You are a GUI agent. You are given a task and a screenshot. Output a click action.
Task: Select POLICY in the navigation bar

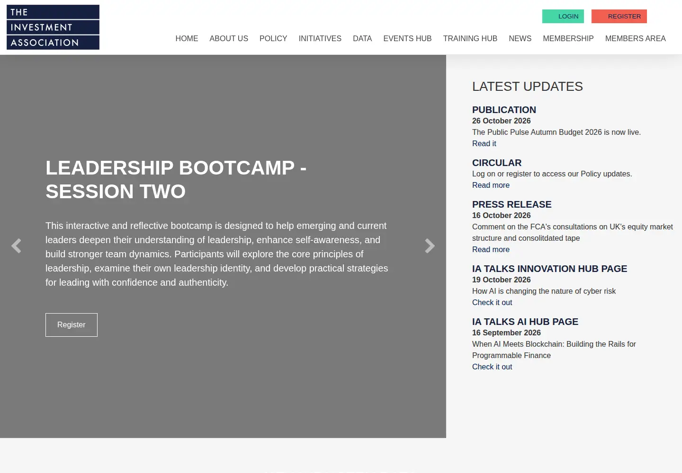pos(273,39)
